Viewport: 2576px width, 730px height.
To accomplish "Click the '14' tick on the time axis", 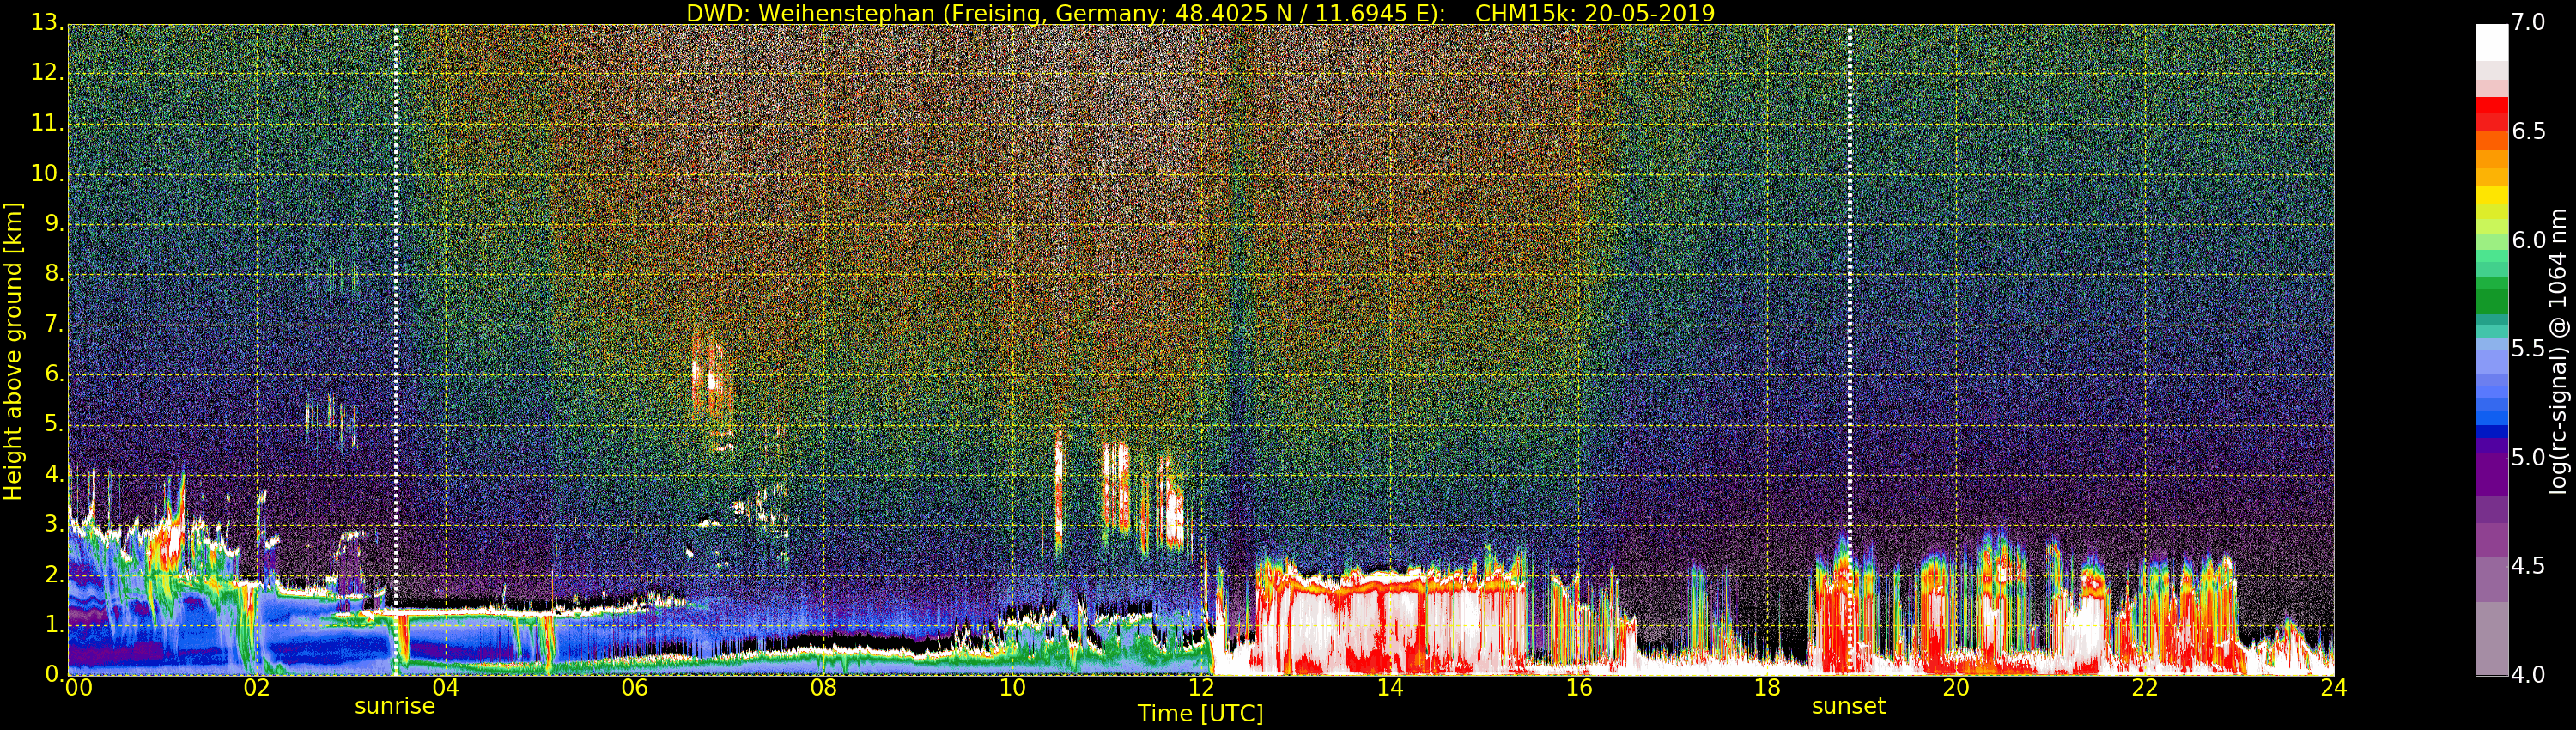I will [x=1390, y=688].
